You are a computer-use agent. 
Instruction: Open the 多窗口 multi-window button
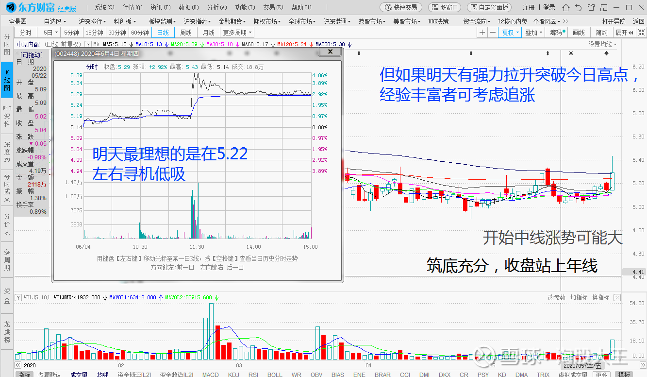445,7
